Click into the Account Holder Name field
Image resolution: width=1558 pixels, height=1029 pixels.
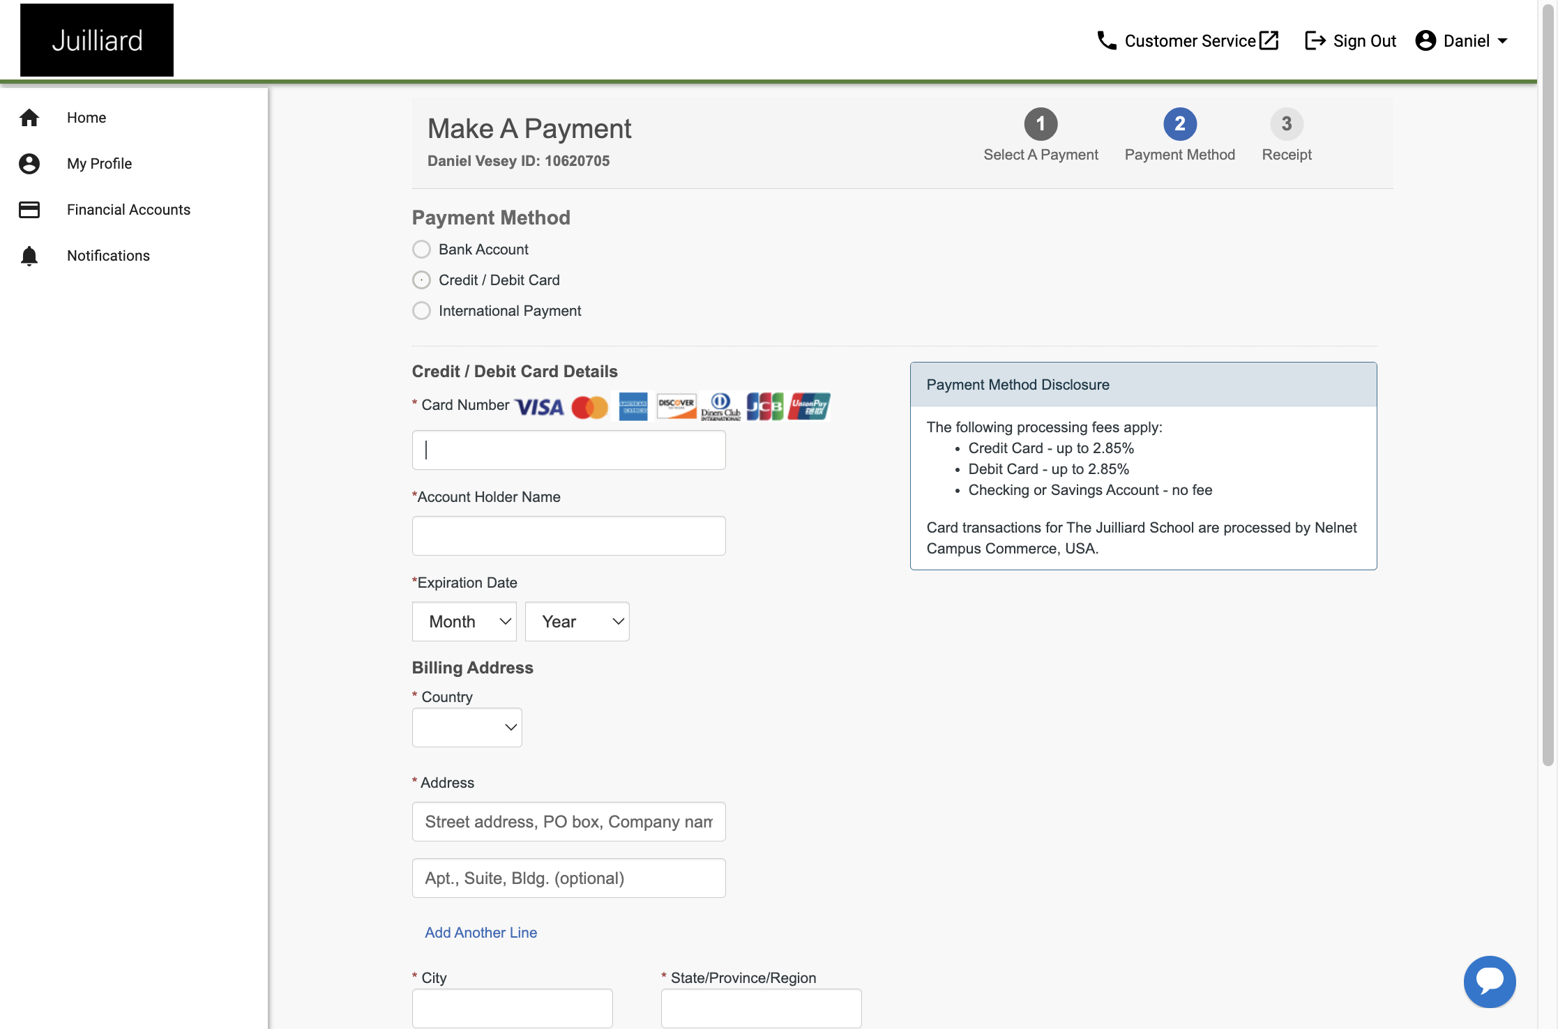click(569, 536)
